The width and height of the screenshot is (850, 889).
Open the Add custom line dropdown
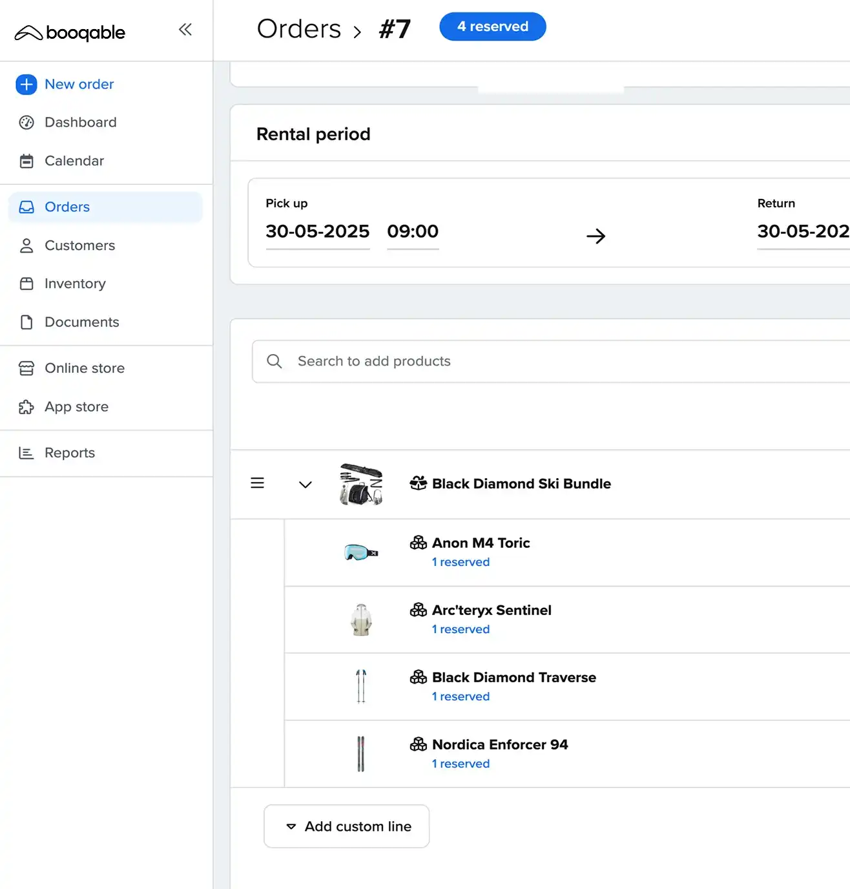click(x=347, y=826)
